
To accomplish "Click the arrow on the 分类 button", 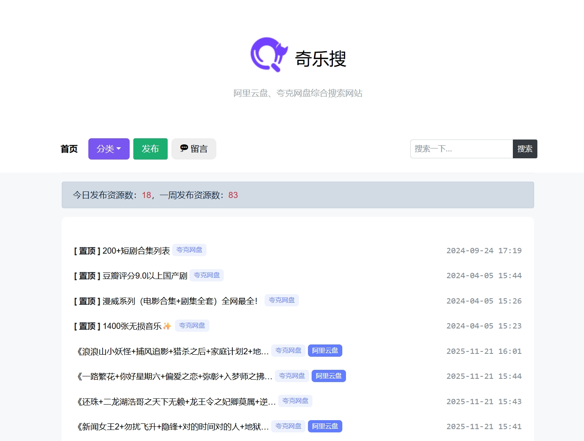I will (x=119, y=149).
